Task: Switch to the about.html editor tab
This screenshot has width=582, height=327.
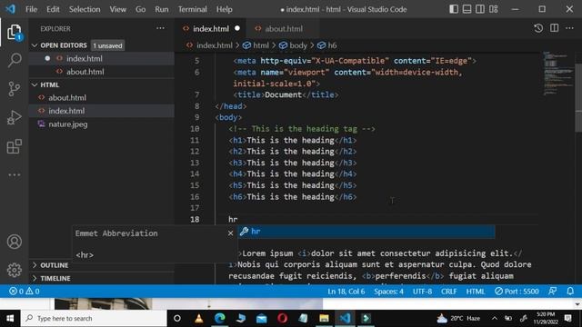Action: click(284, 28)
